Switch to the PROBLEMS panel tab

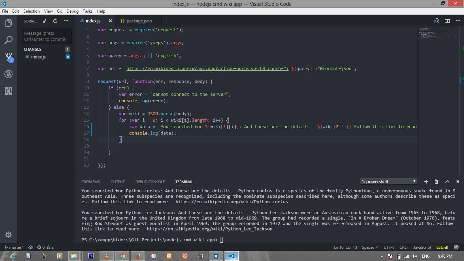click(91, 182)
